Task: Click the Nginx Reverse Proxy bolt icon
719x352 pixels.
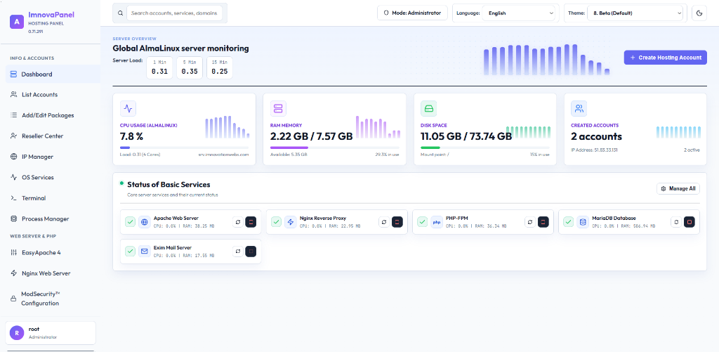Action: coord(291,222)
